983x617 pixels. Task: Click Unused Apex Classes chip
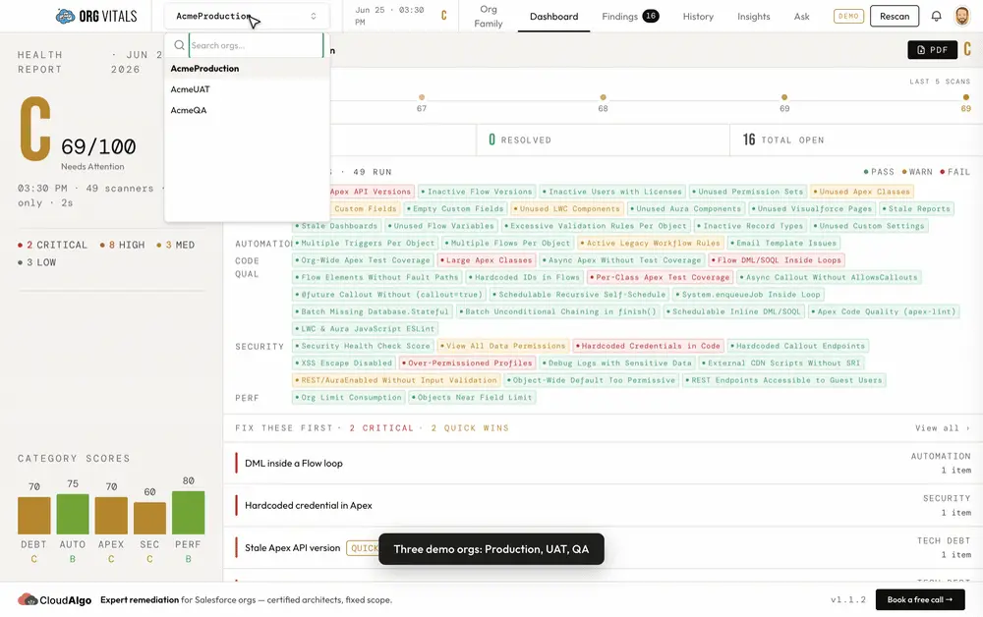click(x=862, y=192)
